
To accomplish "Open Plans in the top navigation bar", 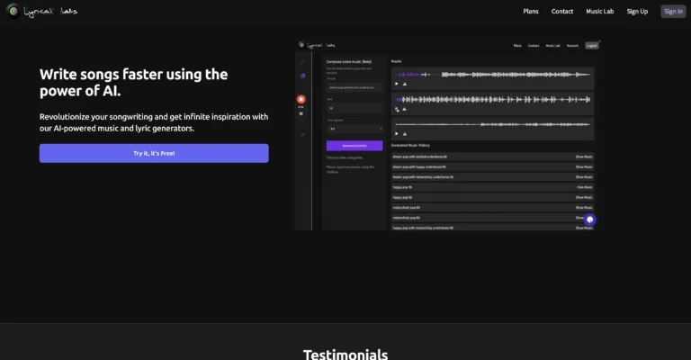I will tap(532, 12).
